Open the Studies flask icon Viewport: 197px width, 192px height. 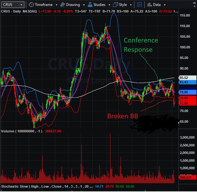[90, 5]
